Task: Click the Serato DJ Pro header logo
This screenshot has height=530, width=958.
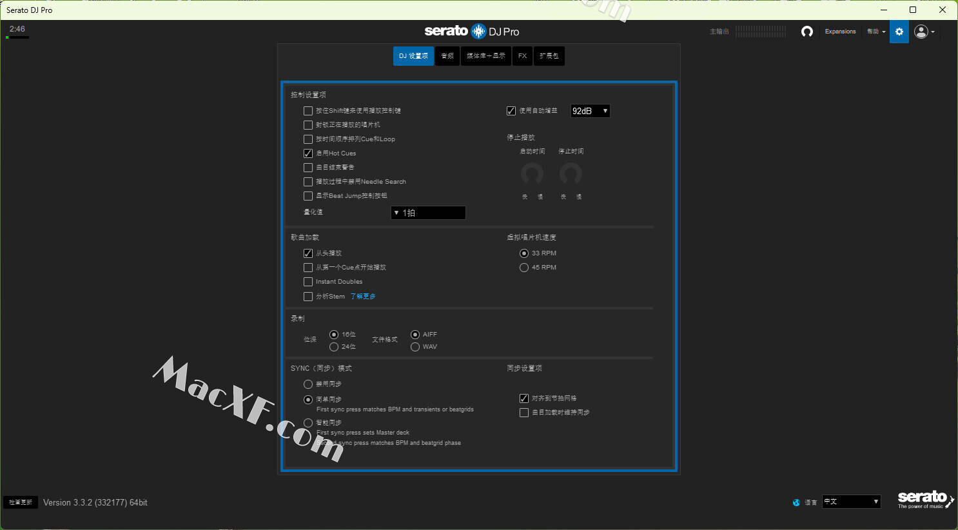Action: click(x=472, y=31)
